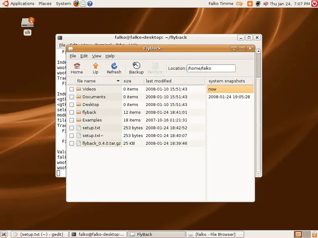This screenshot has width=318, height=238.
Task: Open the mail client icon in top panel
Action: tap(83, 4)
